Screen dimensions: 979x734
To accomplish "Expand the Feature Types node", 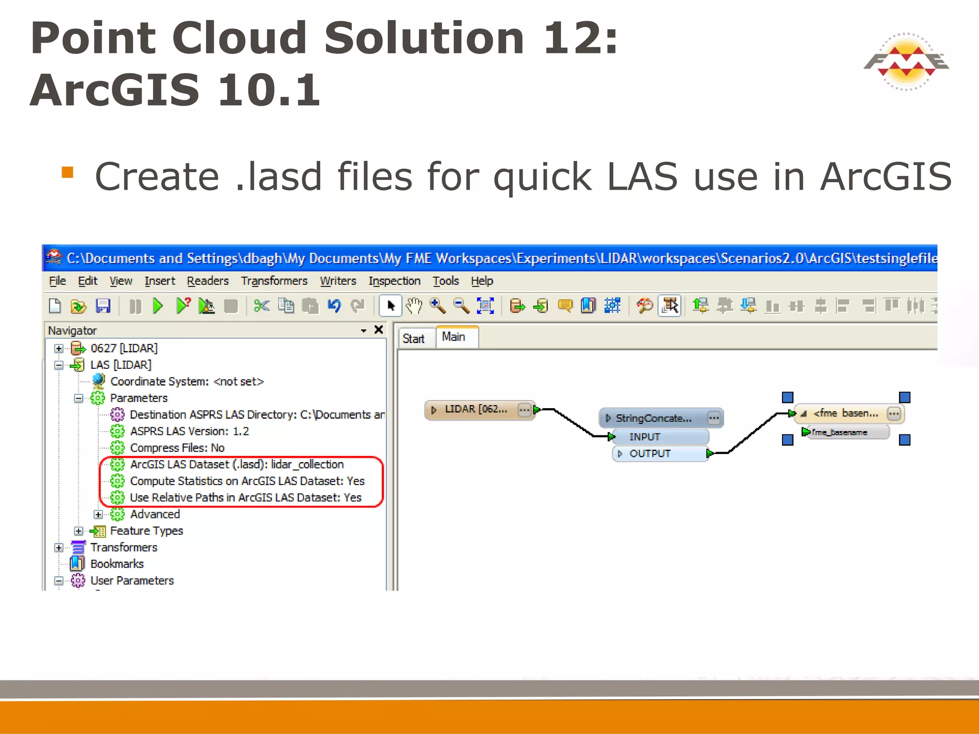I will coord(78,531).
